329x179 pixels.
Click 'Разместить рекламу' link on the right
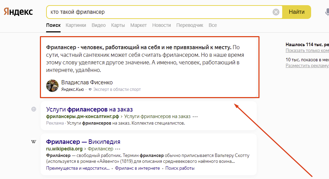tap(307, 66)
